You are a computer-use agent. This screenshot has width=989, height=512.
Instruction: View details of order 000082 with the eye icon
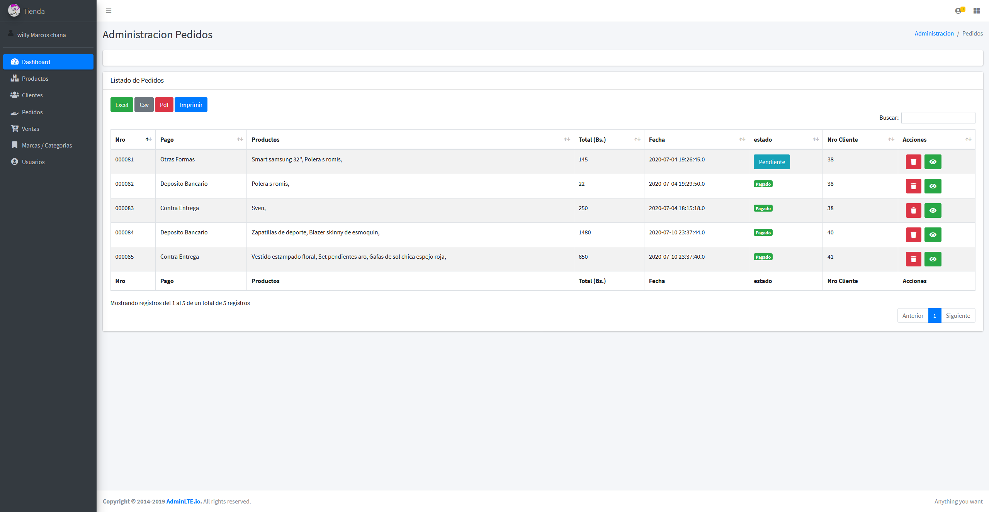[933, 186]
